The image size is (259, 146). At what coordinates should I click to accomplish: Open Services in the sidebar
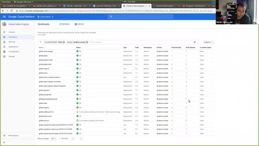click(x=12, y=42)
